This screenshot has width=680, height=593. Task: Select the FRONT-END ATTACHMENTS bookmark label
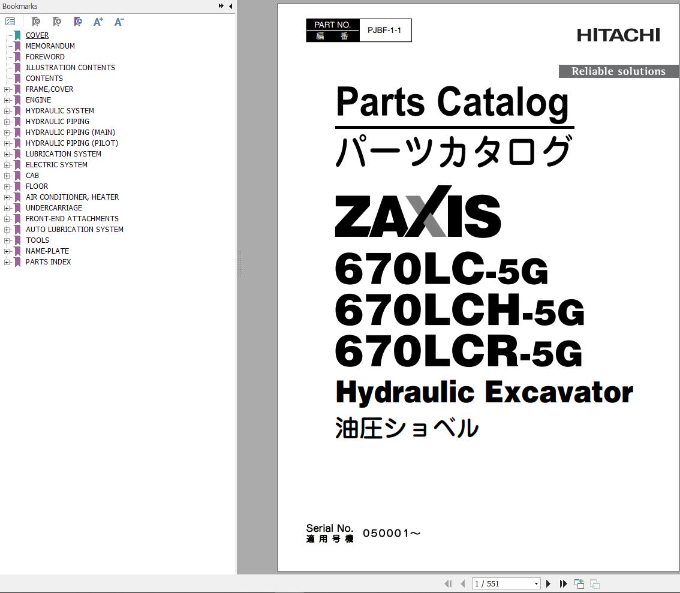(x=72, y=219)
